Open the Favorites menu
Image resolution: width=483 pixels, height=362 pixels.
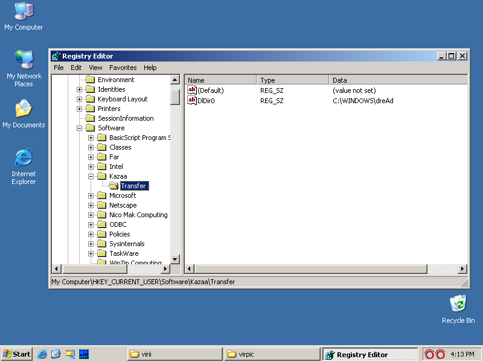click(123, 68)
